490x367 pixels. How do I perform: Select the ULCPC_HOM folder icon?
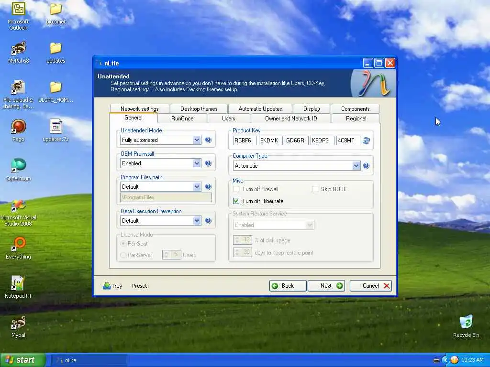56,92
